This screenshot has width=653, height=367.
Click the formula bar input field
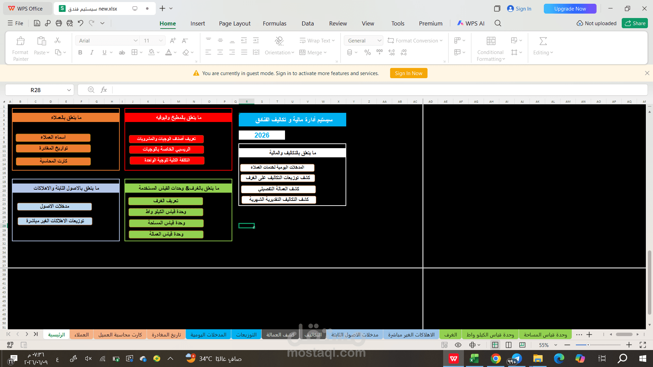pos(379,90)
